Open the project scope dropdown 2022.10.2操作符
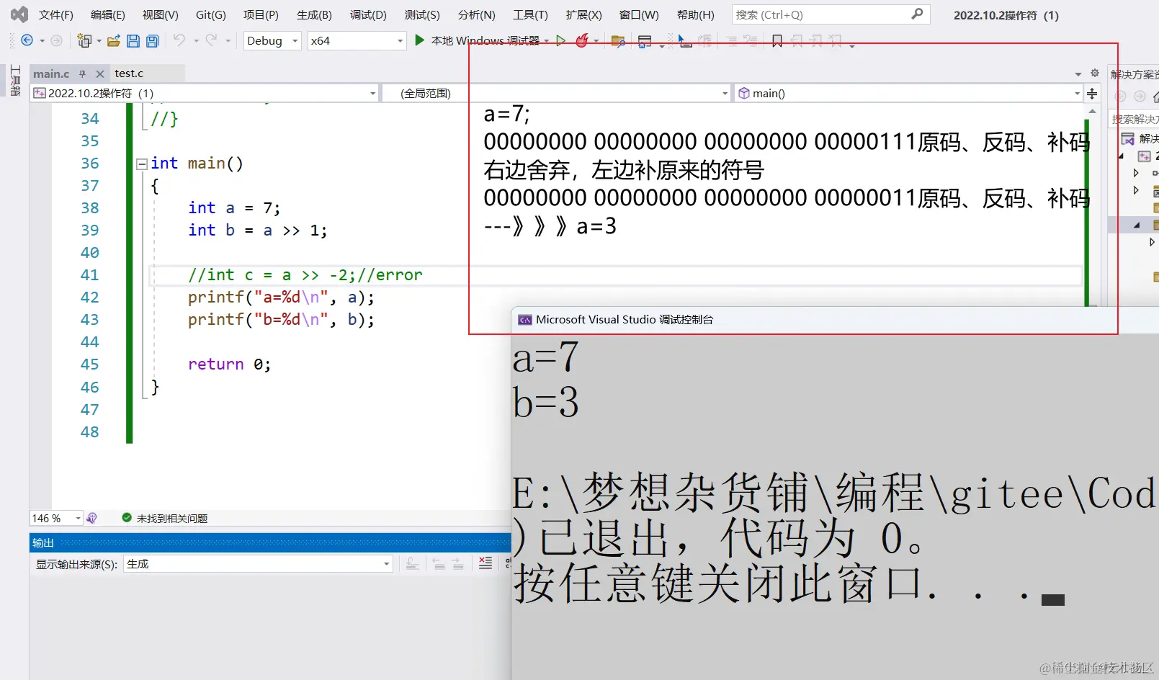This screenshot has width=1159, height=680. pos(205,93)
